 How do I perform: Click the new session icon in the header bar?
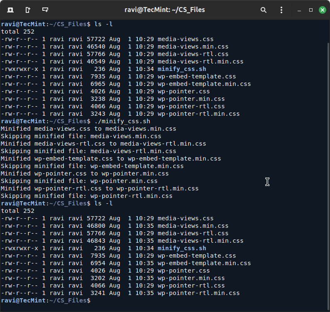pos(10,10)
